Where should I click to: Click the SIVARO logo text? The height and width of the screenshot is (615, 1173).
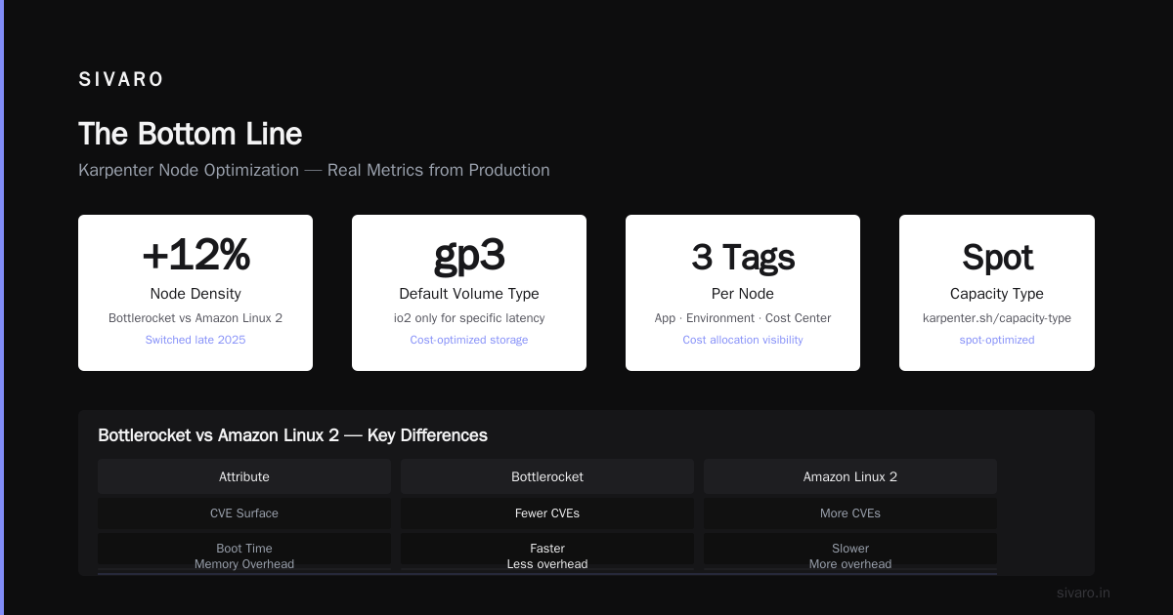[x=121, y=80]
